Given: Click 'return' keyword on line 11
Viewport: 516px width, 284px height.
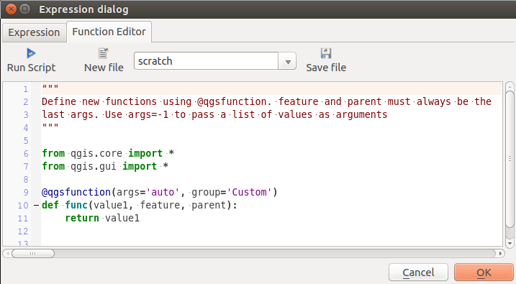Looking at the screenshot, I should pyautogui.click(x=82, y=218).
